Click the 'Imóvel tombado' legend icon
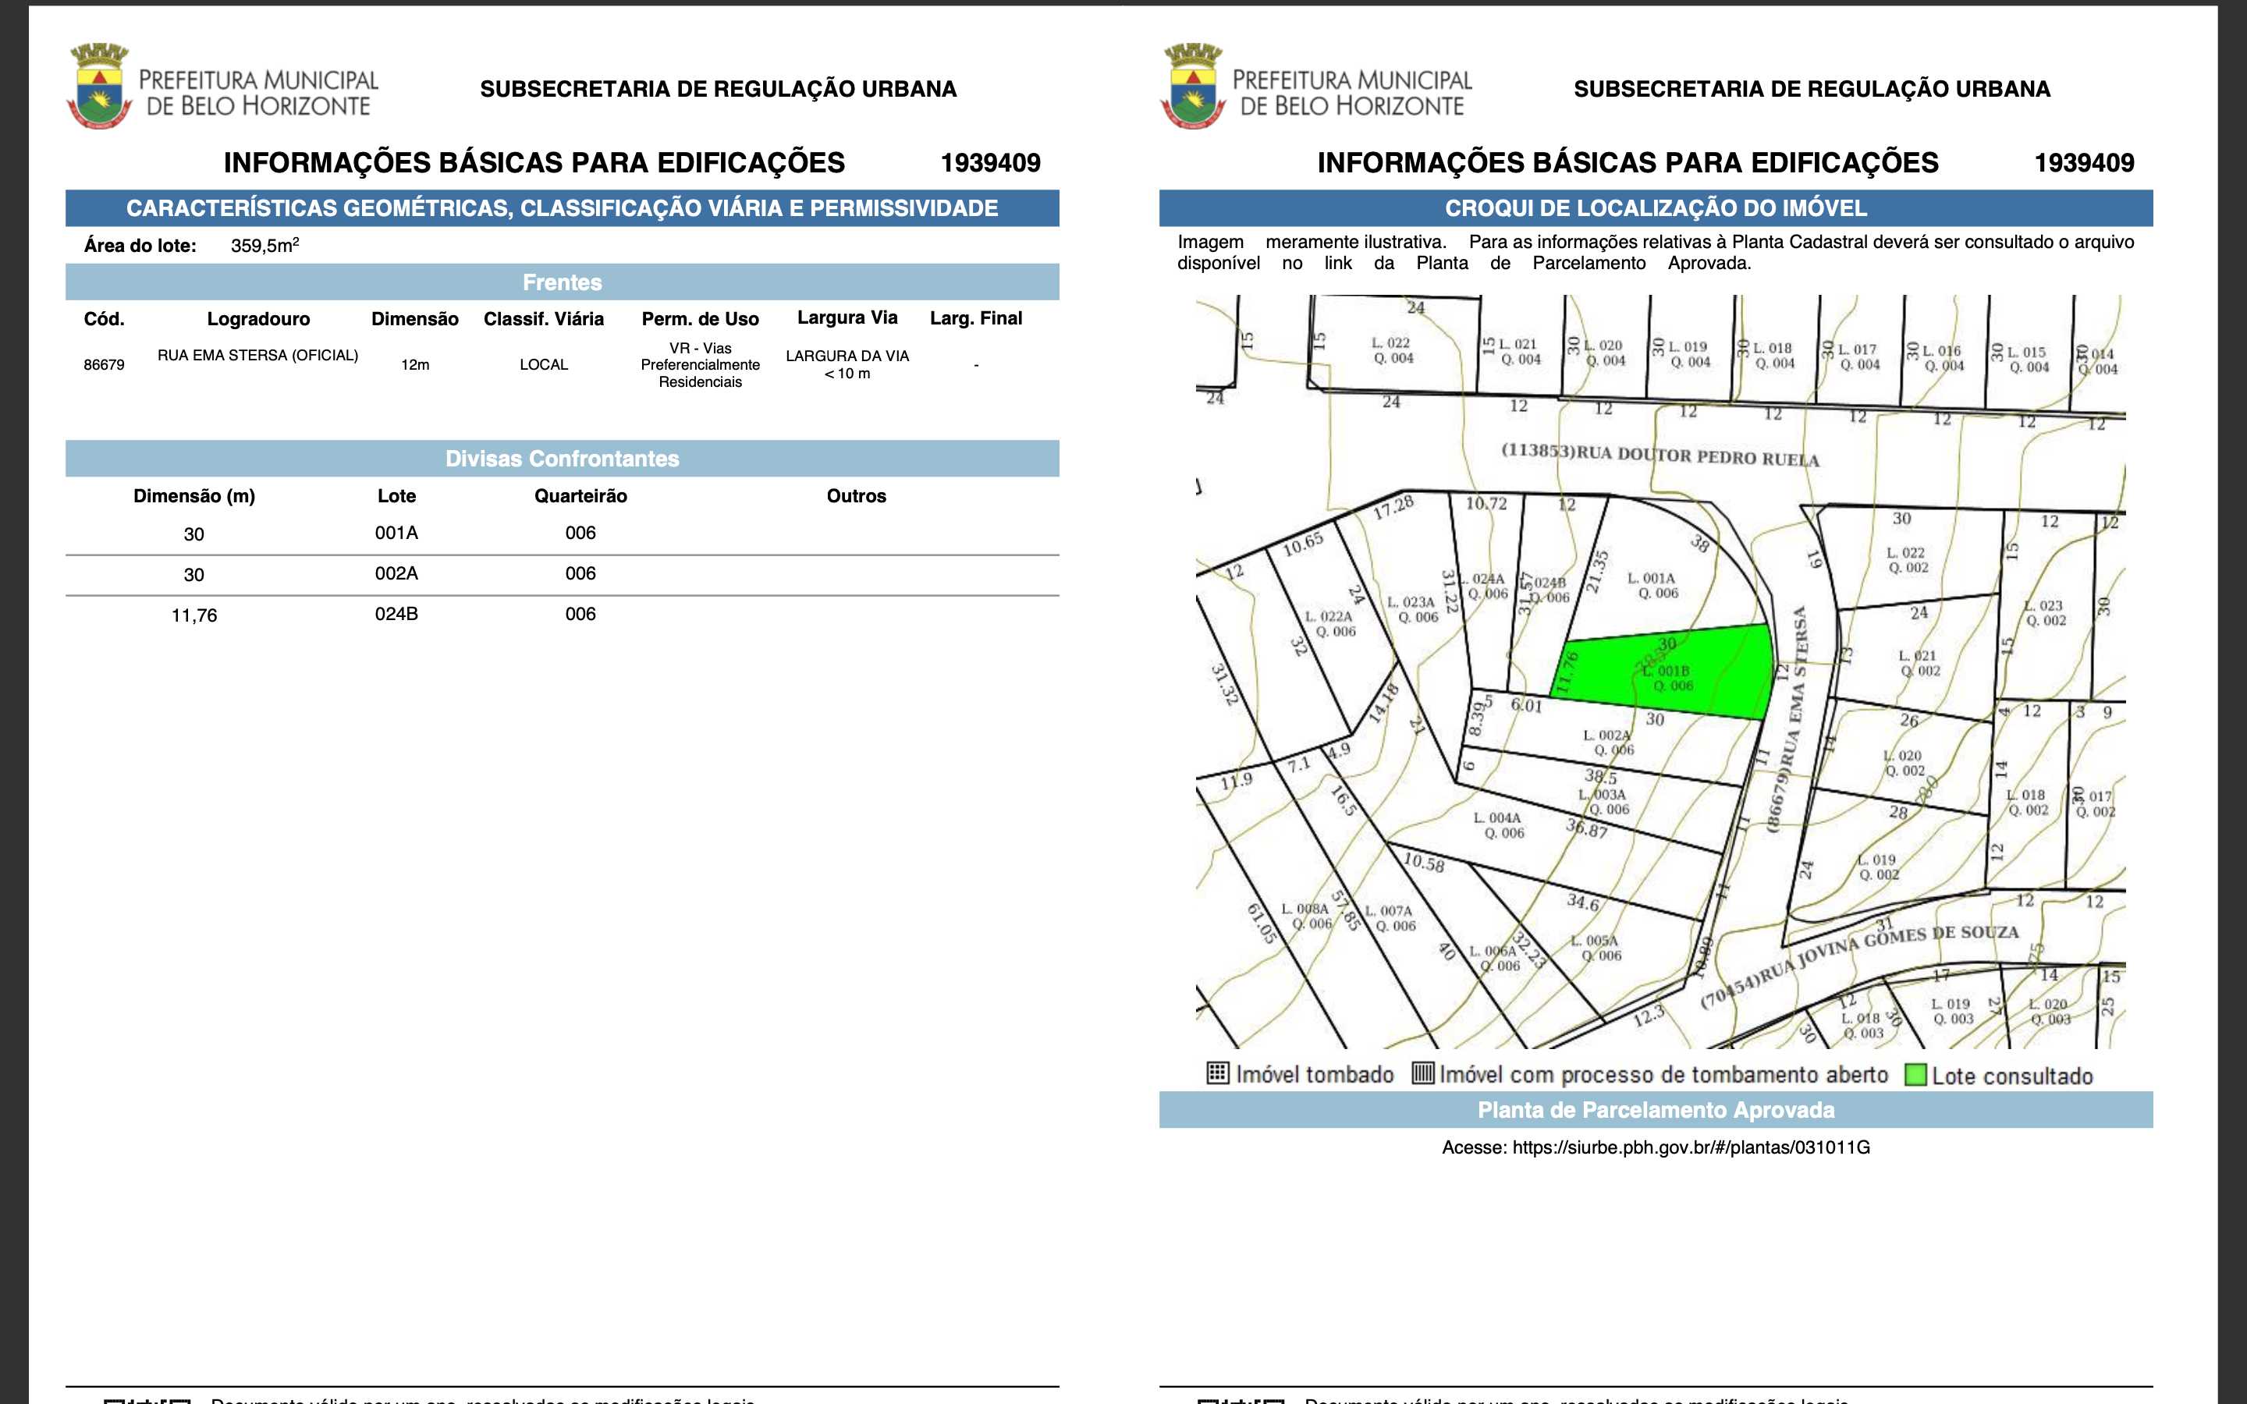 coord(1217,1073)
